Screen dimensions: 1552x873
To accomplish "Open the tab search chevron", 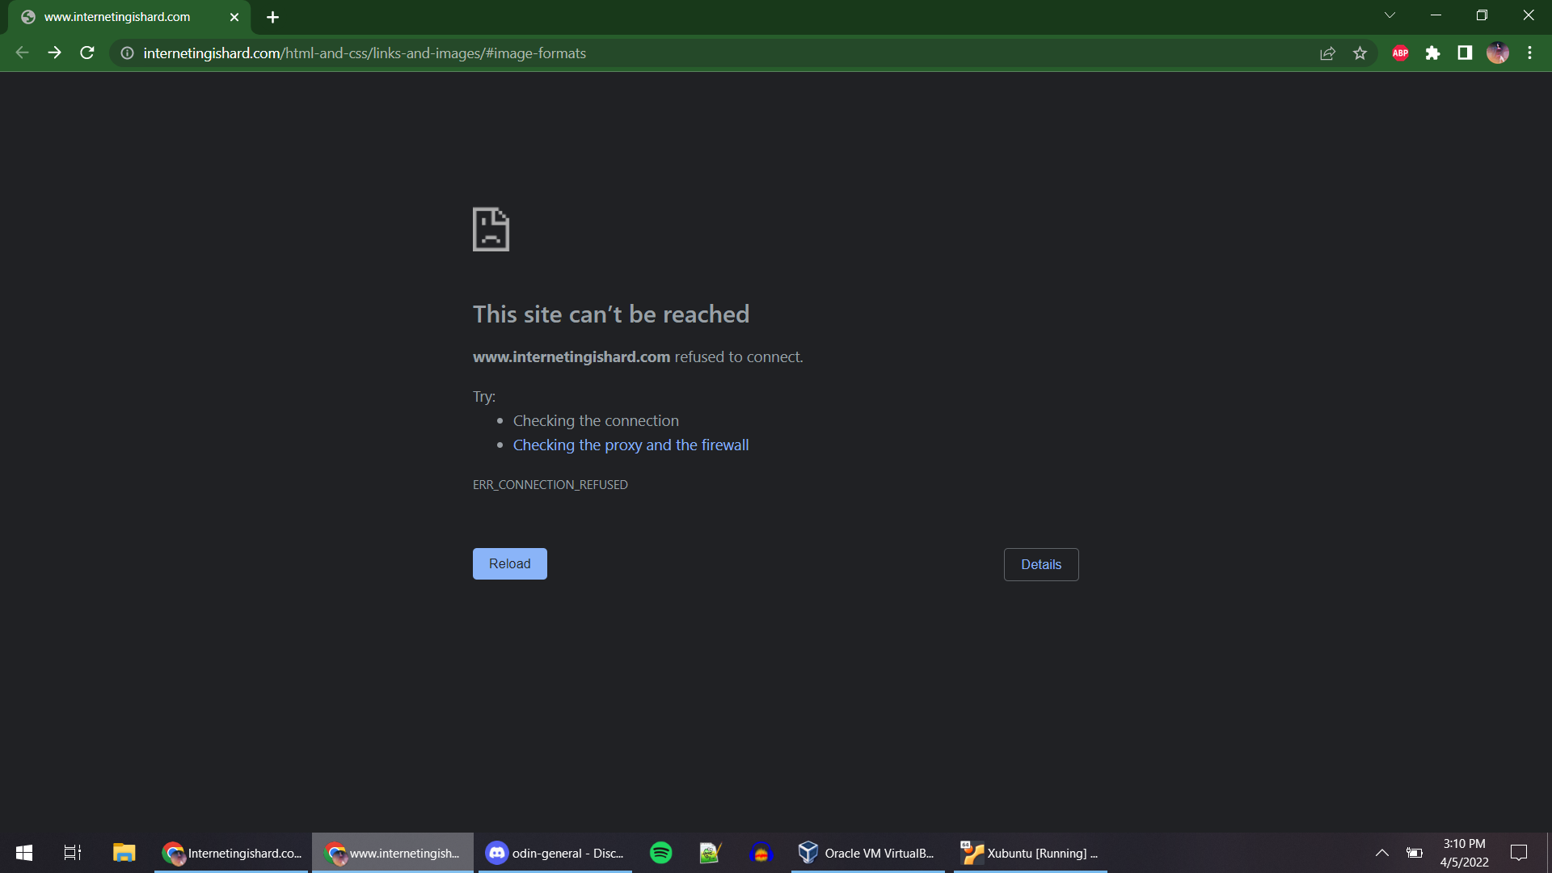I will pyautogui.click(x=1390, y=15).
